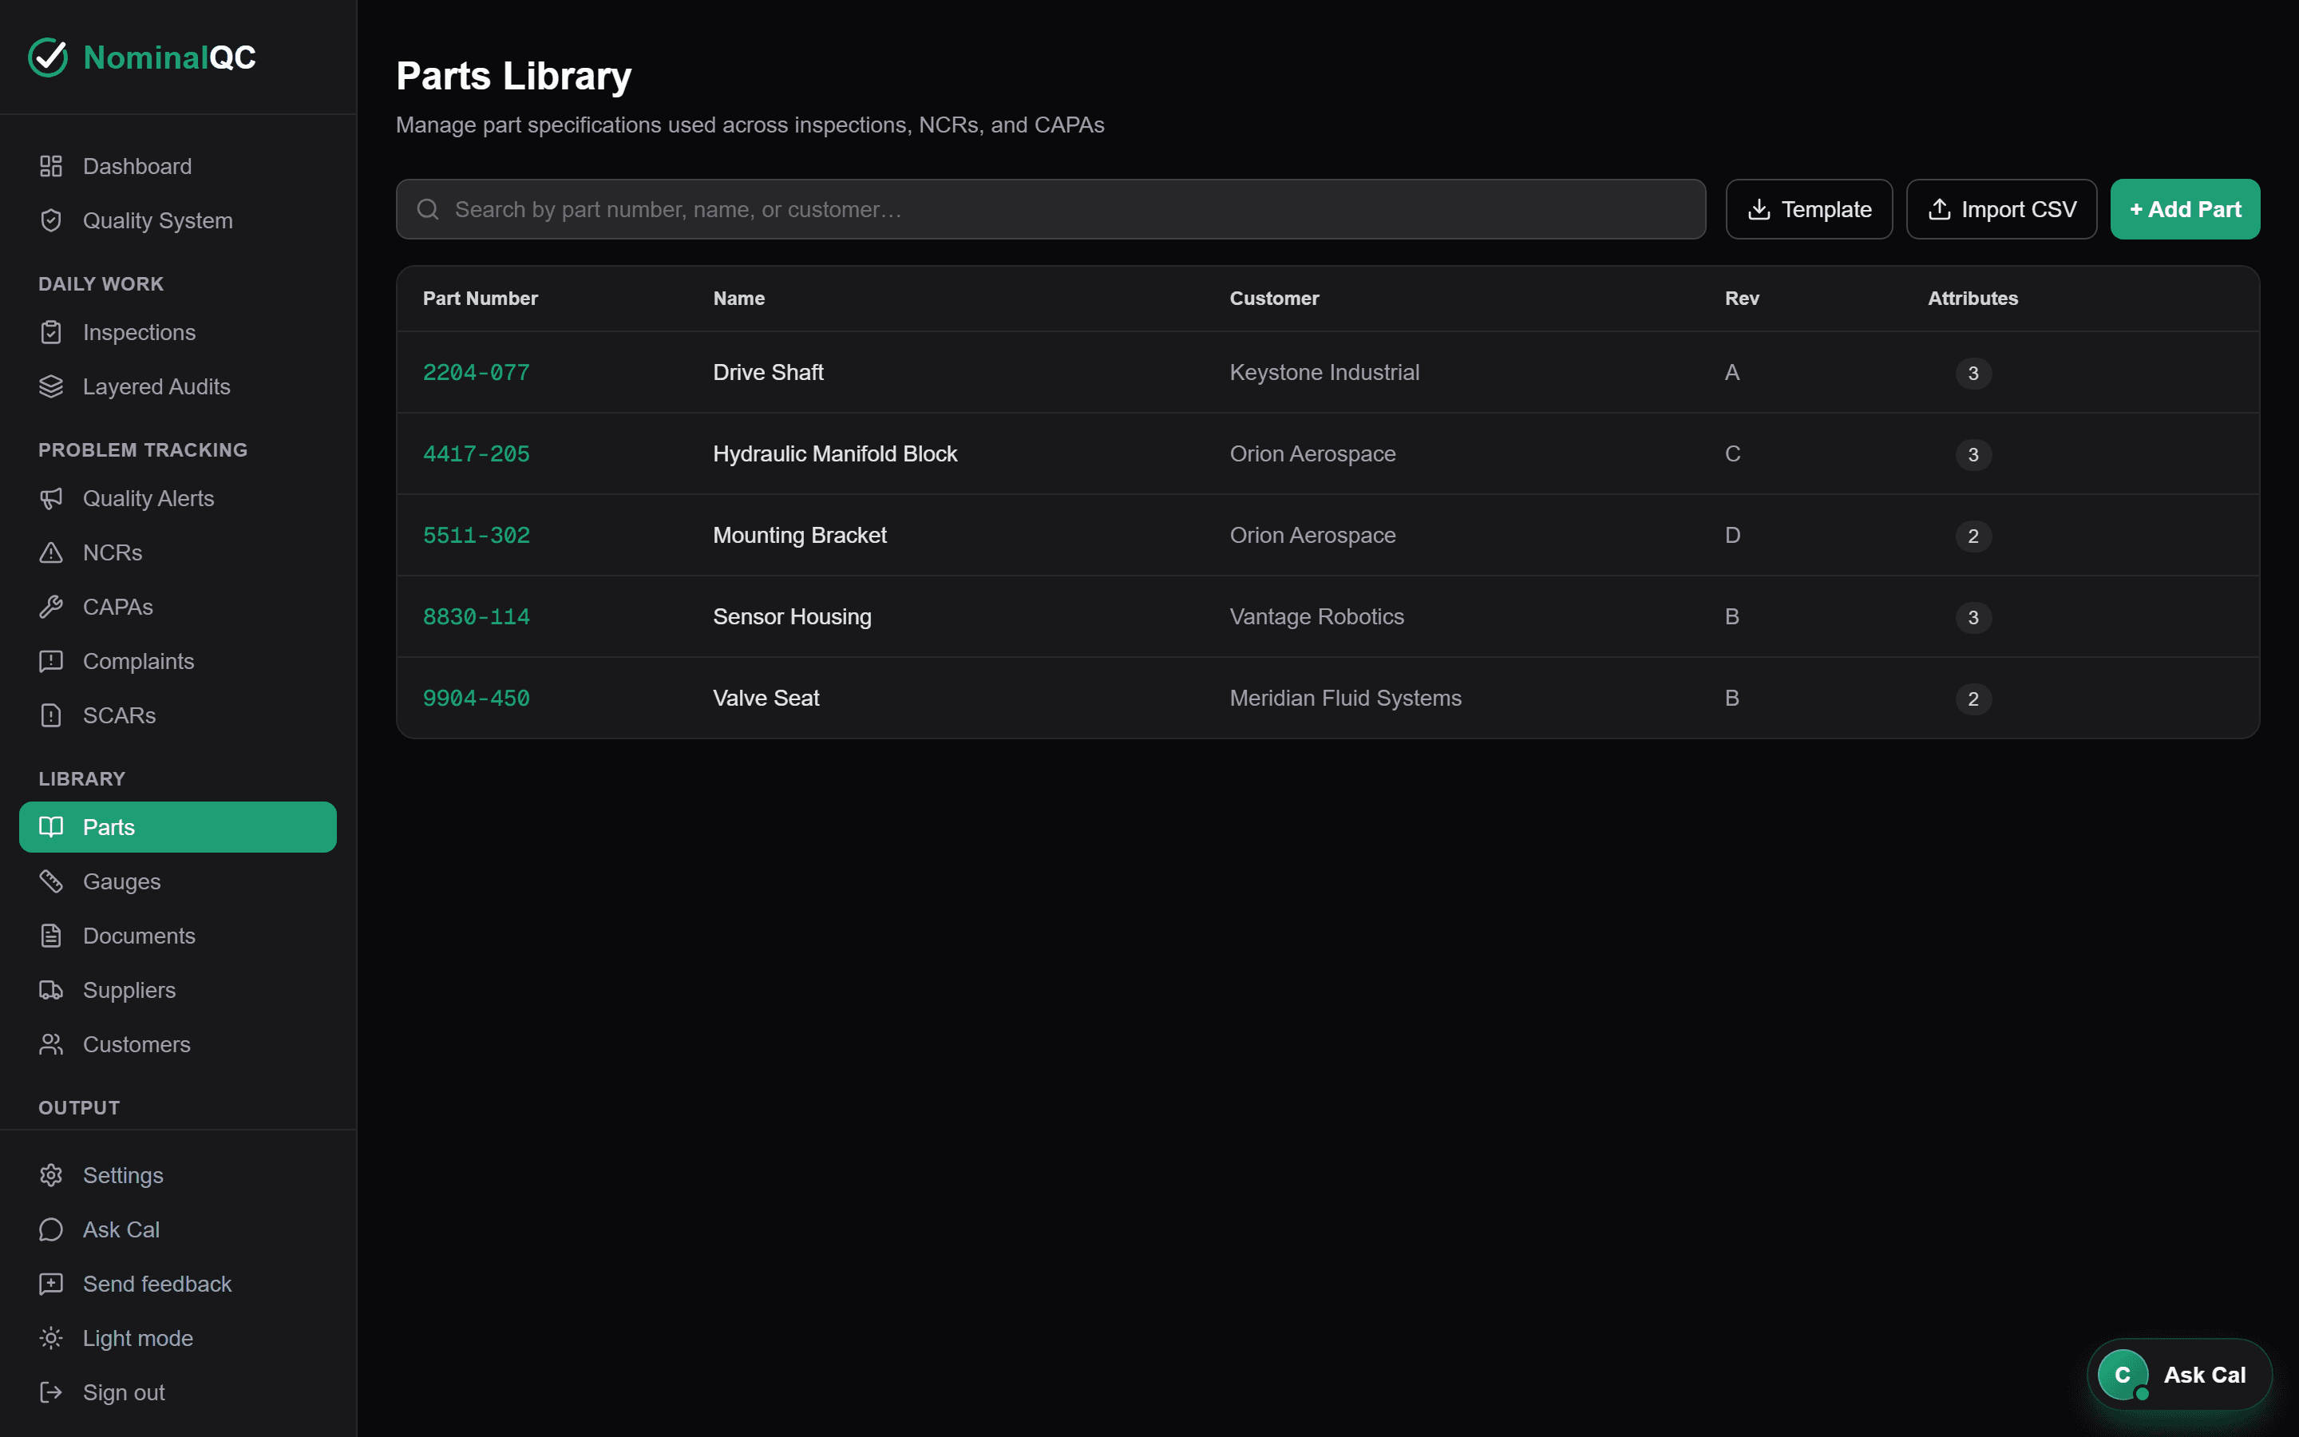Click the SCARs file alert icon
Viewport: 2299px width, 1437px height.
[x=51, y=715]
